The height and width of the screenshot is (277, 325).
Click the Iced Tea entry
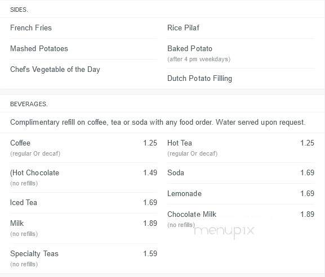pos(24,203)
